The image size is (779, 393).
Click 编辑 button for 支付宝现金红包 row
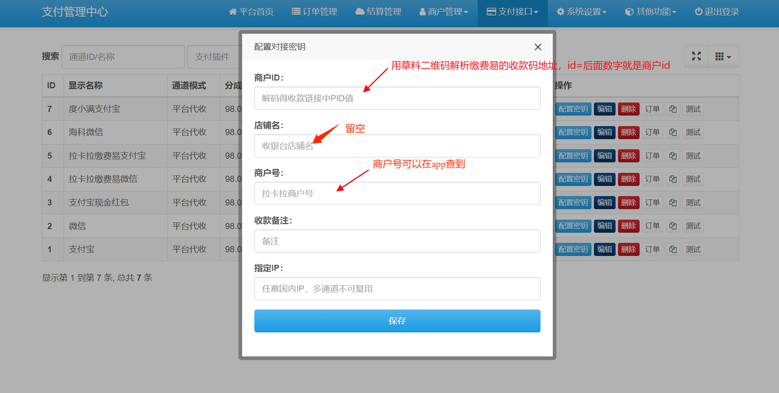click(604, 203)
